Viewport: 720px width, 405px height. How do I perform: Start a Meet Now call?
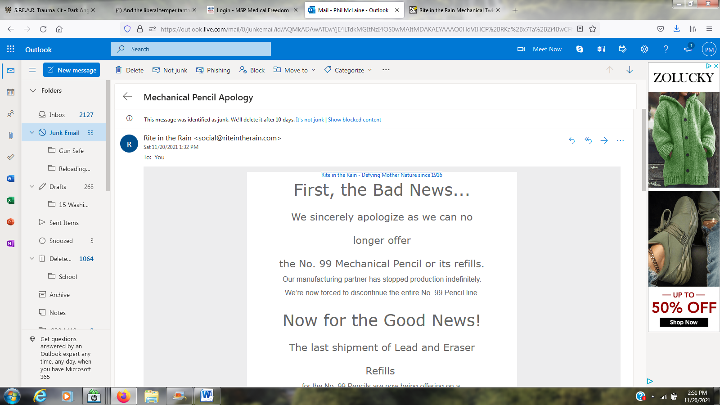[540, 49]
